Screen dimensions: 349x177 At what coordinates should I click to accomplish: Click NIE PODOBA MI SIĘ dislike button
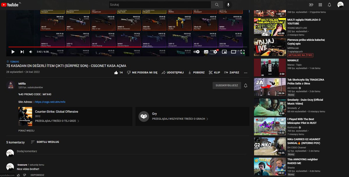(x=142, y=72)
